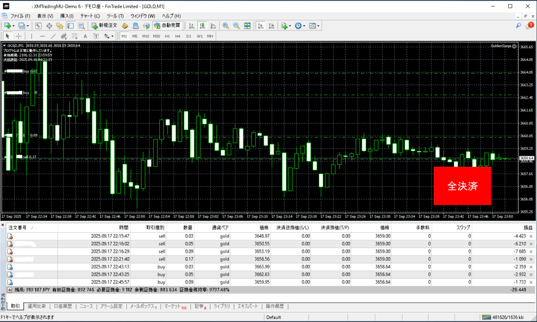
Task: Close the sell 0.17 order row
Action: click(531, 259)
